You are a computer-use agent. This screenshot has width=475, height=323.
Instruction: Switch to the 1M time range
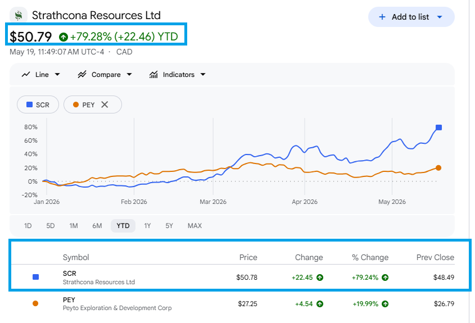coord(74,226)
